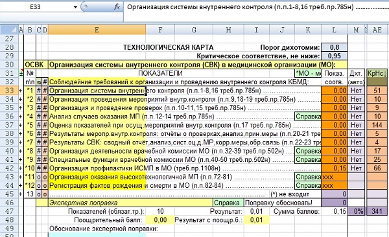Click the Обоснование экспертной поправки label

(104, 229)
